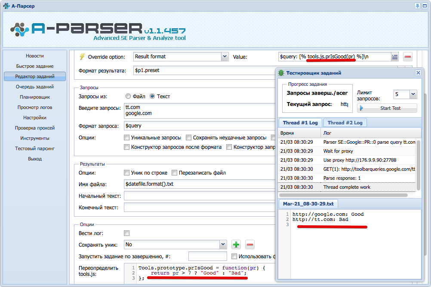The width and height of the screenshot is (431, 287).
Task: Click Введите запросы text area
Action: 200,111
